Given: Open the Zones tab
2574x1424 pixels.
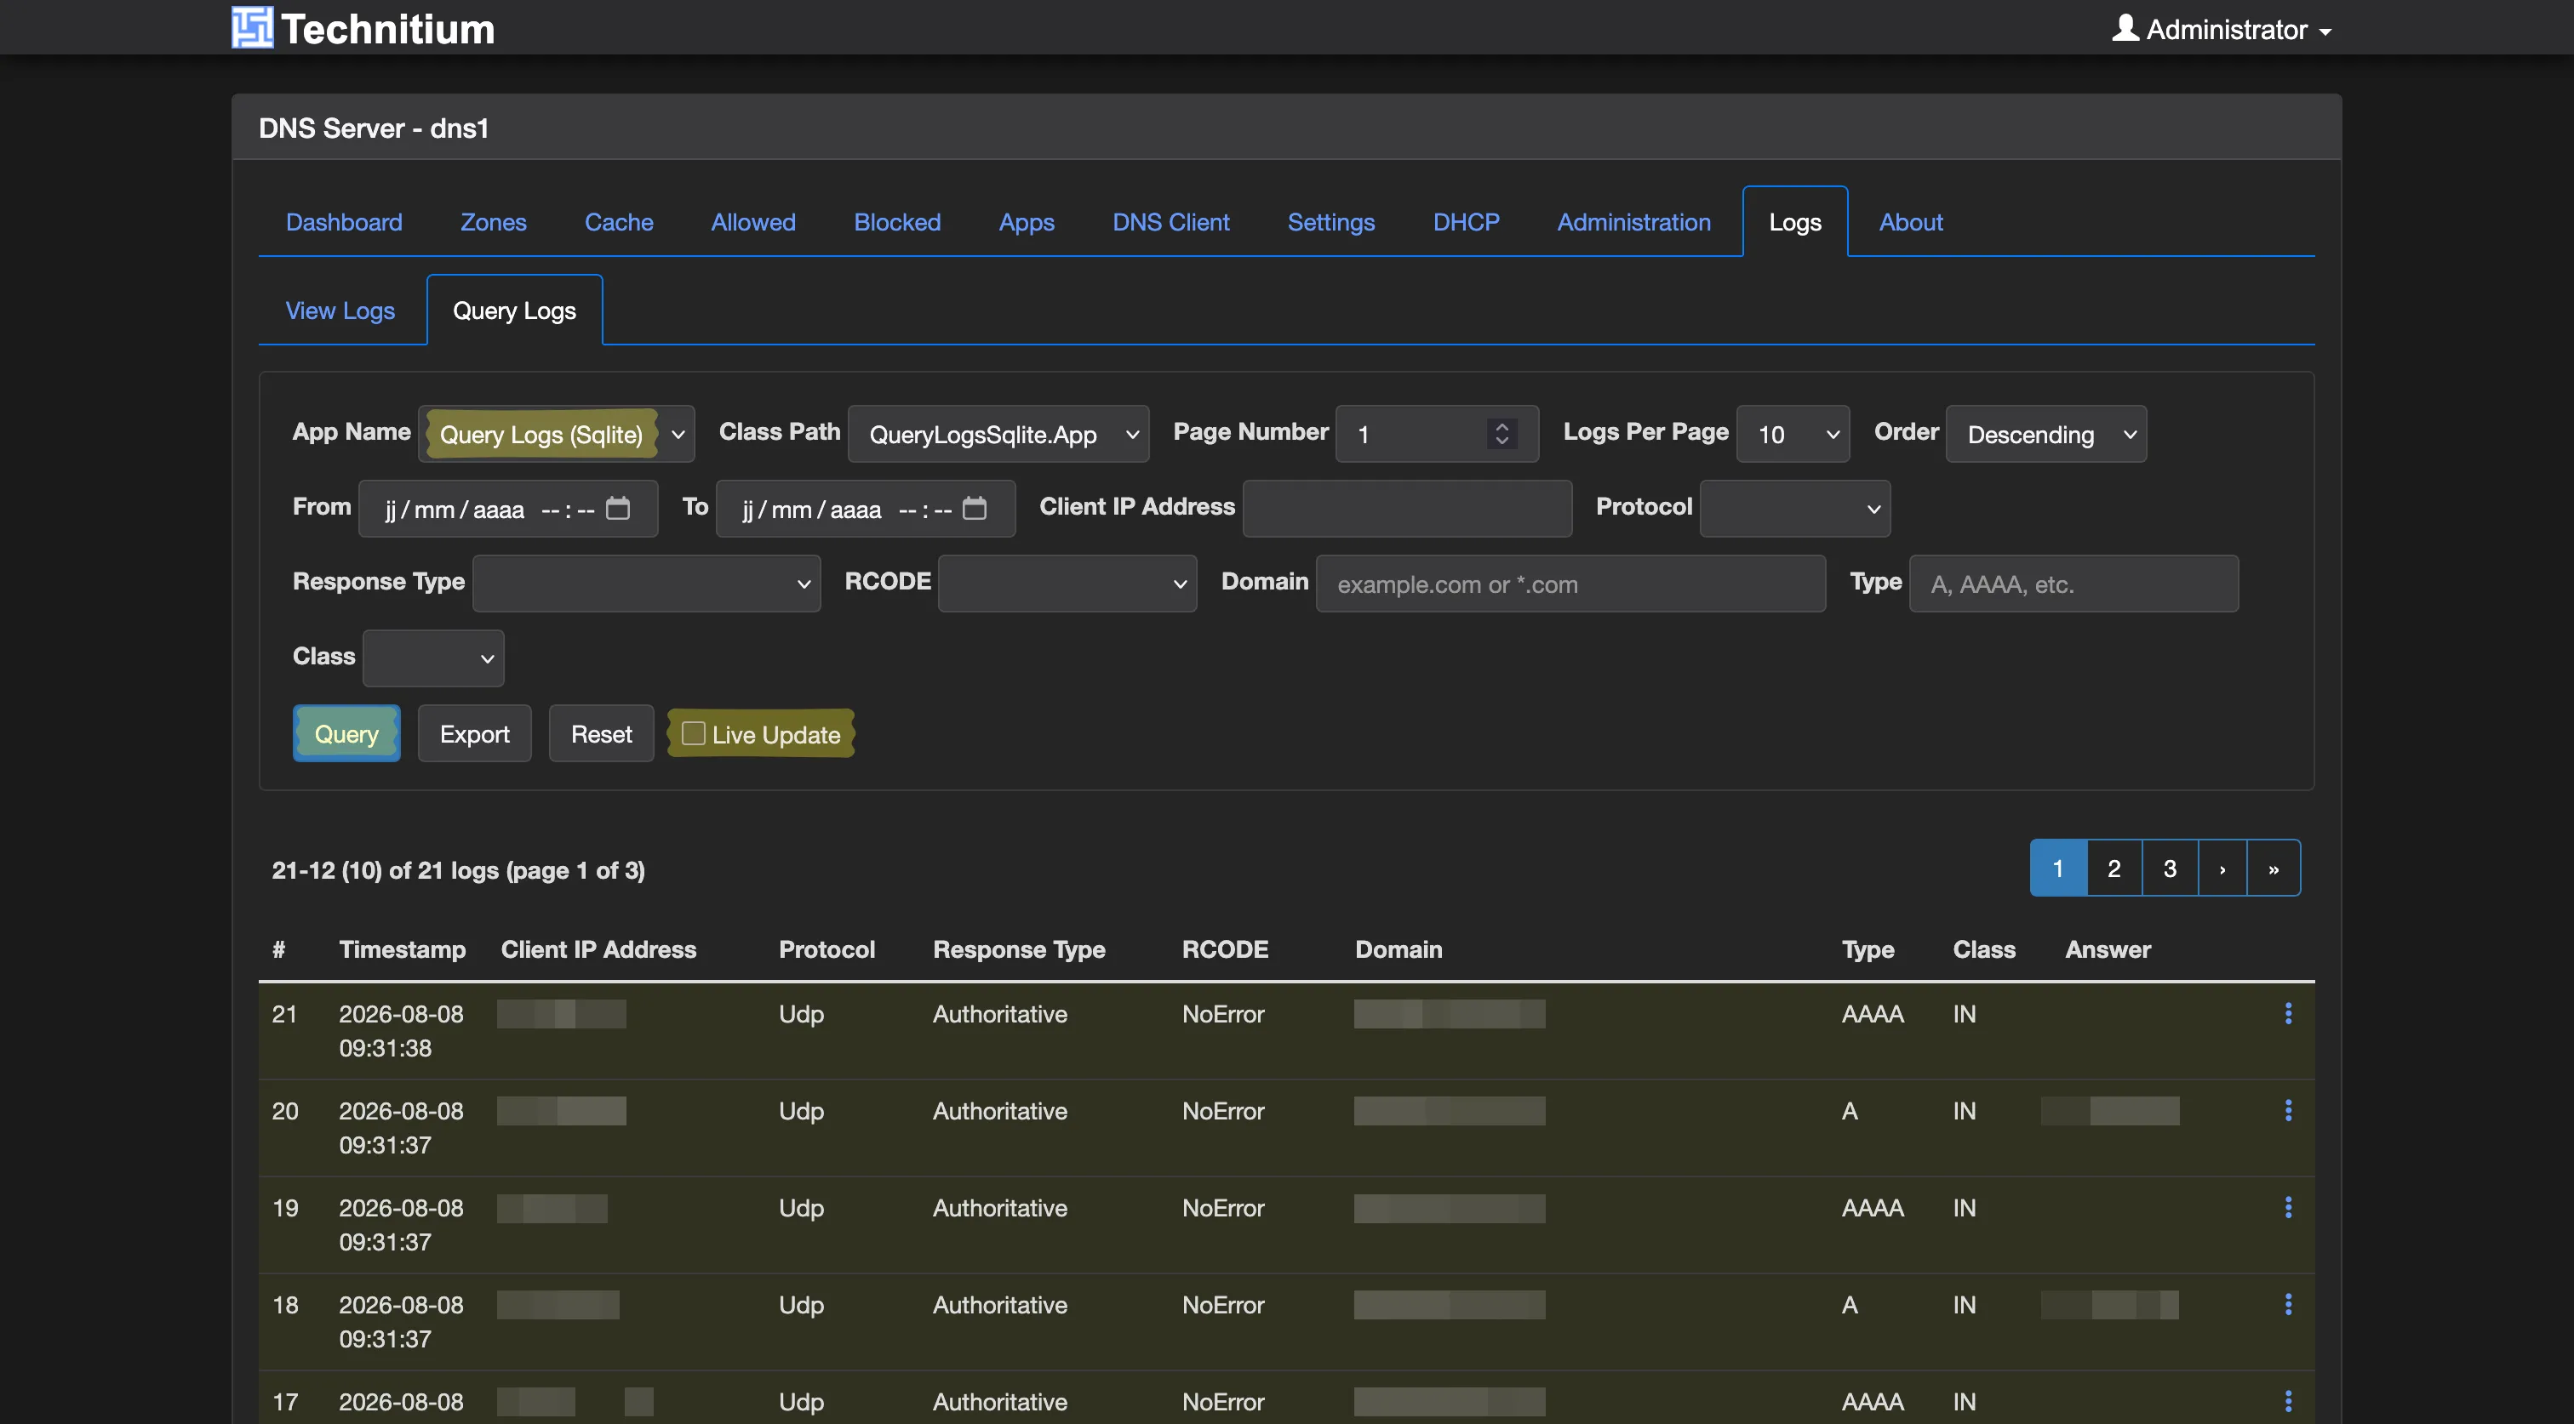Looking at the screenshot, I should click(493, 222).
